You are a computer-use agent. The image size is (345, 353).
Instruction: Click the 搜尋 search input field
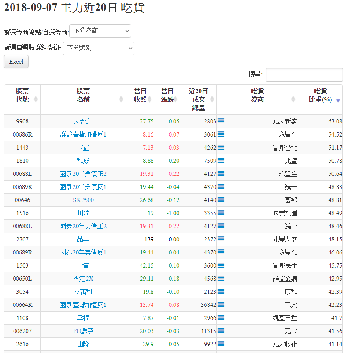tap(304, 75)
